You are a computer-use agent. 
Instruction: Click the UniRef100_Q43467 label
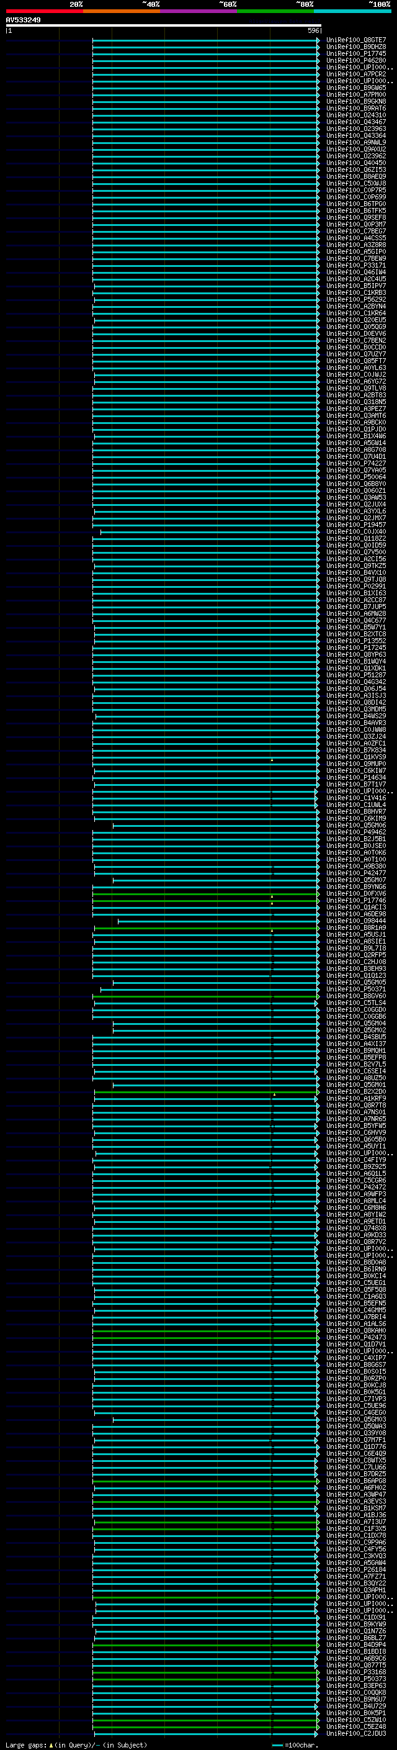[x=355, y=122]
